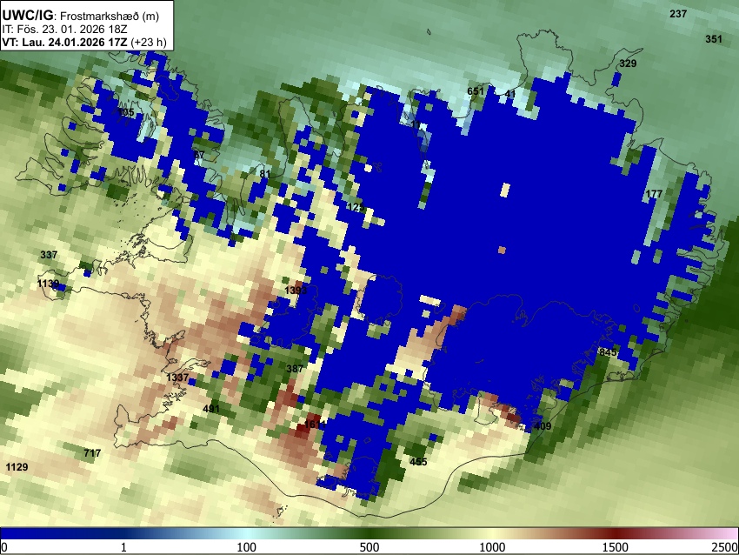Click the map value 177
739x555 pixels.
tap(654, 194)
